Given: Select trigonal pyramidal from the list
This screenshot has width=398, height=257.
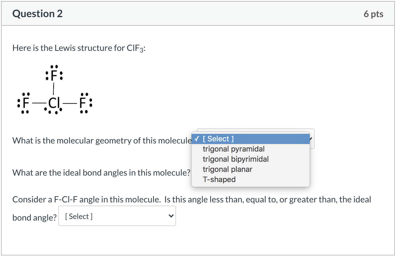Looking at the screenshot, I should pyautogui.click(x=234, y=149).
